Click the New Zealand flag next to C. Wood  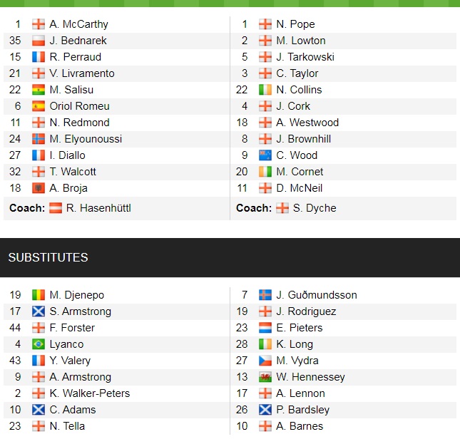pyautogui.click(x=265, y=155)
